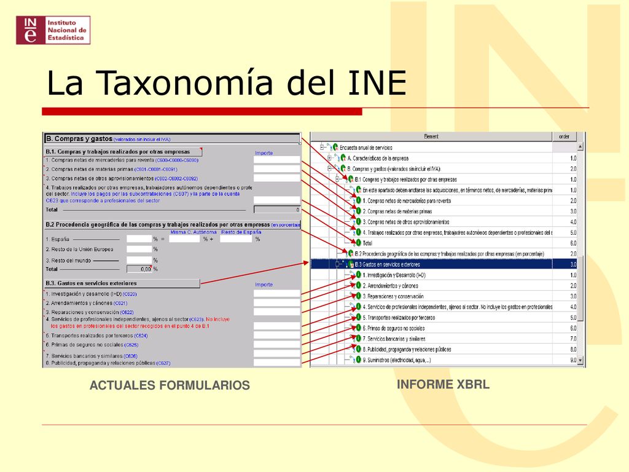The height and width of the screenshot is (472, 629).
Task: Click the green icon for '2. Arrendamientos y cánones'
Action: [x=358, y=285]
